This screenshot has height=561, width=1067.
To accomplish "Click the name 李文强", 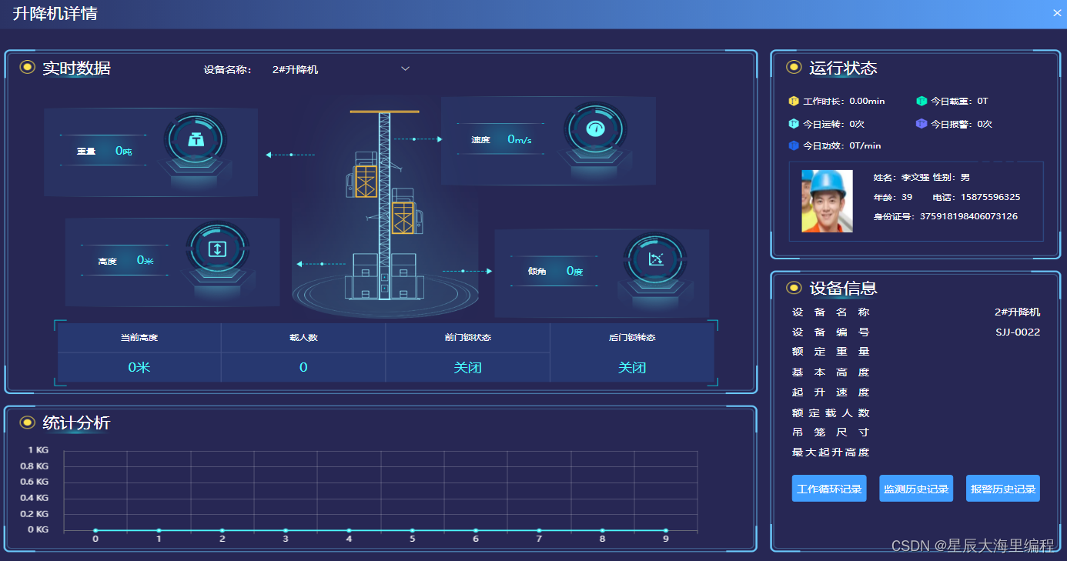I will [x=915, y=178].
